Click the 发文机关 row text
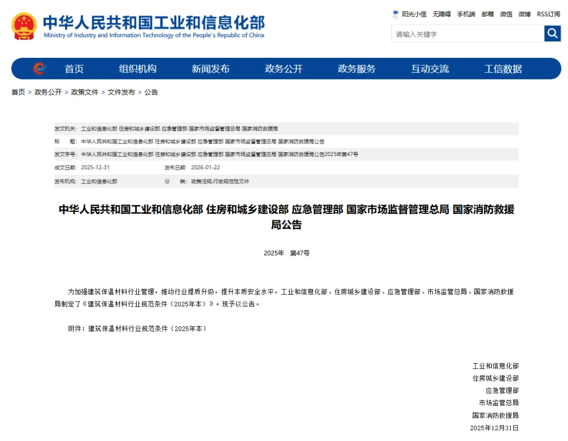This screenshot has height=441, width=568. [179, 129]
